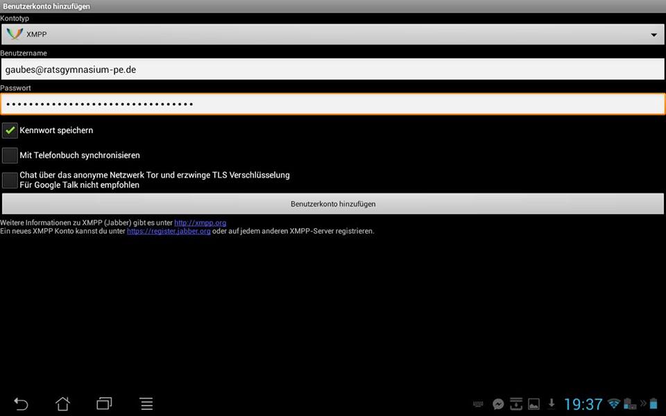Tap the keyboard icon in status bar
This screenshot has height=416, width=666.
[479, 404]
